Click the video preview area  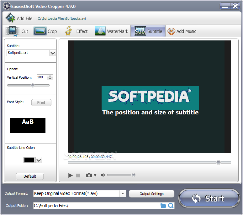tap(149, 97)
